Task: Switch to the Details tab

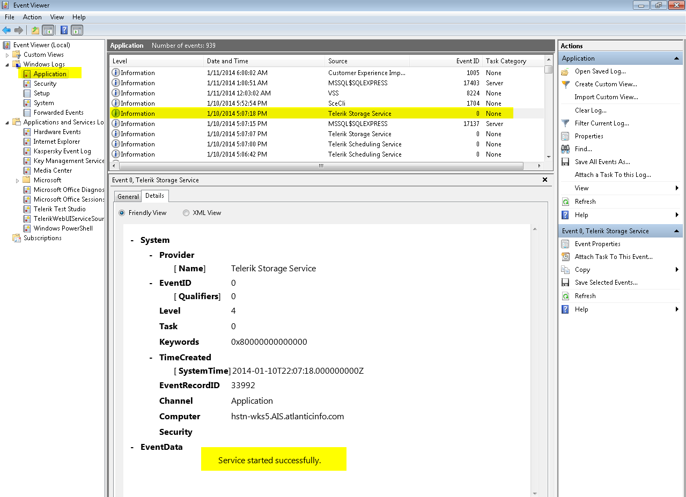Action: (155, 196)
